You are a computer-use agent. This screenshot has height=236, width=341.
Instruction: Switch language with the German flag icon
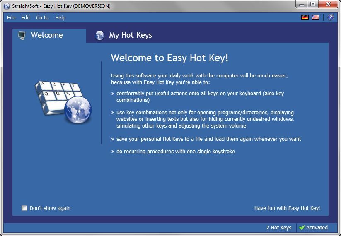click(305, 17)
